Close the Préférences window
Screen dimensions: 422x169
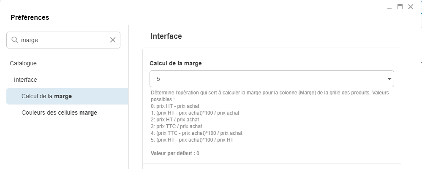[x=410, y=7]
